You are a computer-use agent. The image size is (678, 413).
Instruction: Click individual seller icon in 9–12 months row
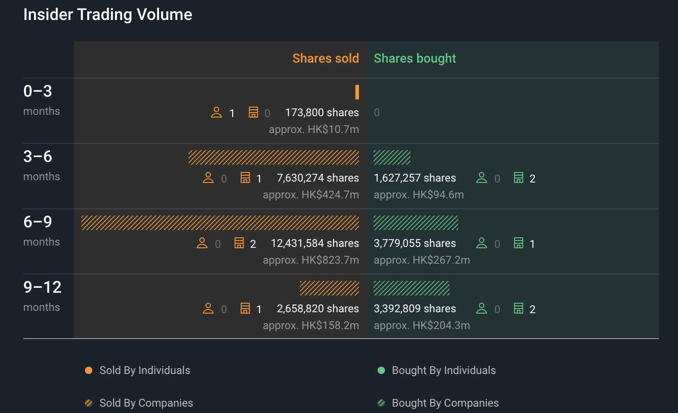tap(208, 308)
